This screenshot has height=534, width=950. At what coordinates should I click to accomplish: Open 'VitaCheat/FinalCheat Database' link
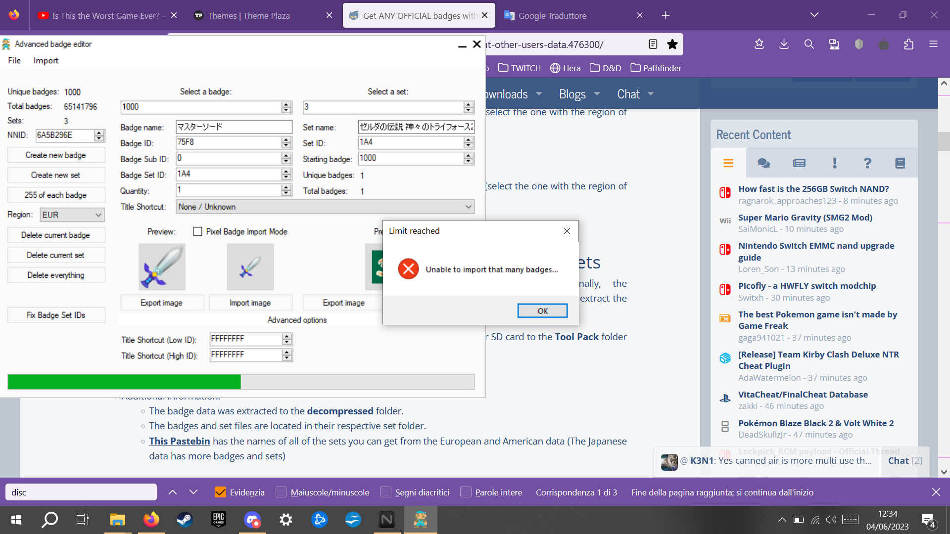point(803,395)
